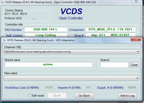144x103 pixels.
Task: Open the Channel (1B) dropdown list
Action: [71, 51]
